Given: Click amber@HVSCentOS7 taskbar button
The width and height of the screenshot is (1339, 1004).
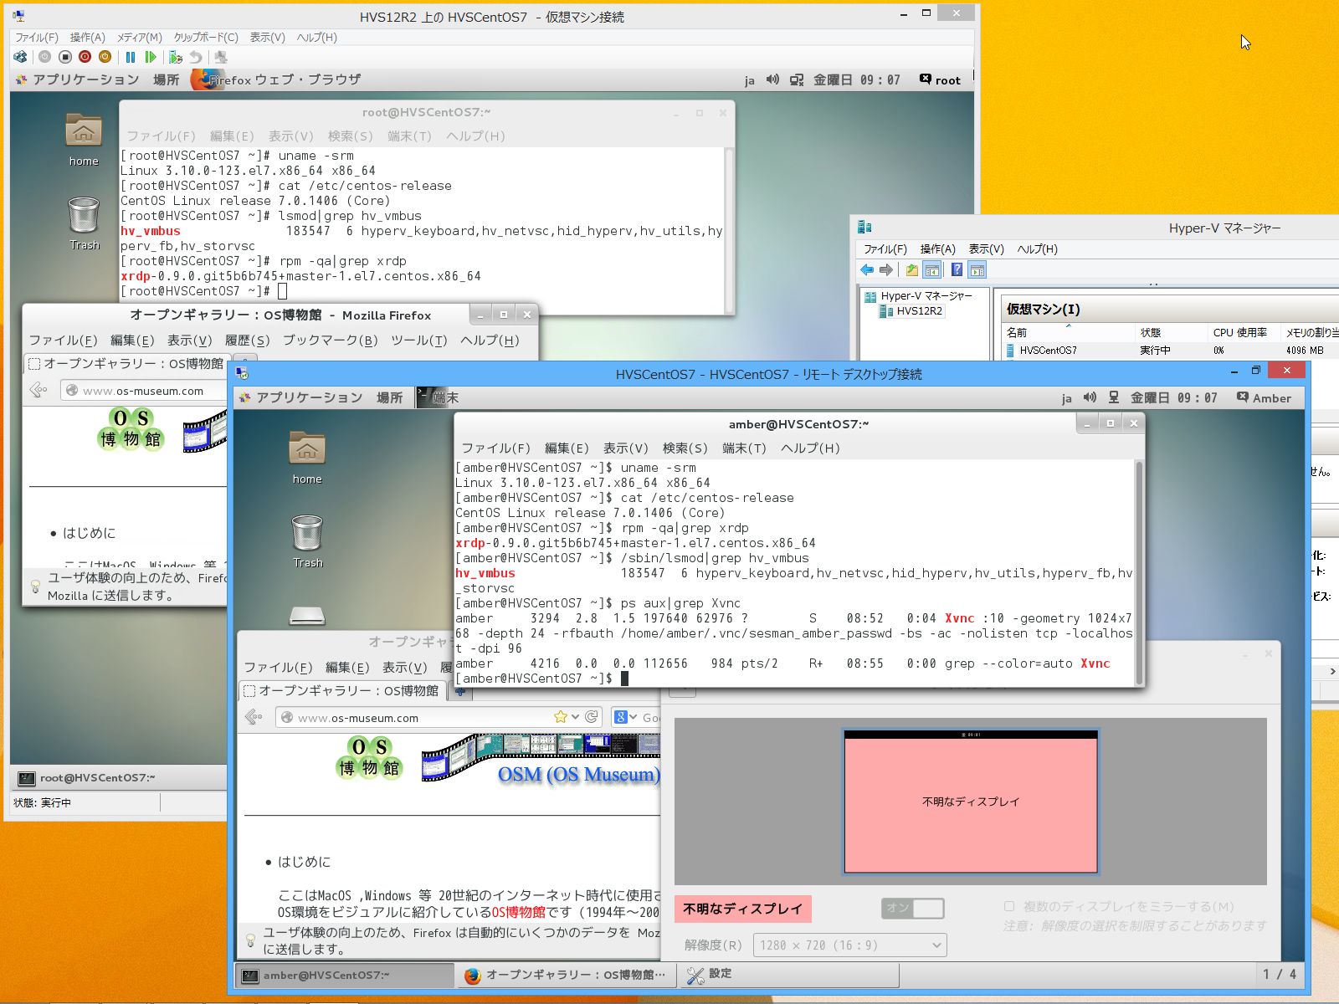Looking at the screenshot, I should [344, 975].
